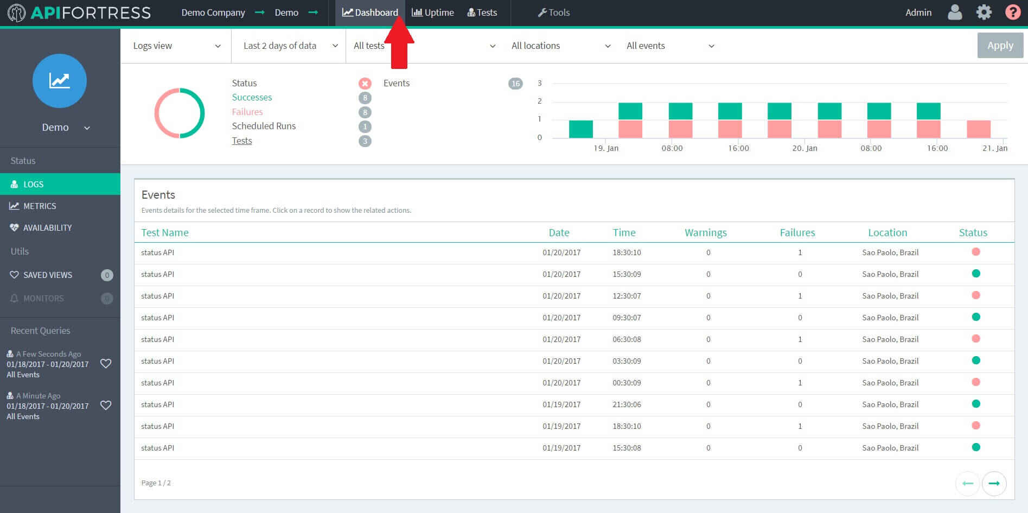The height and width of the screenshot is (513, 1028).
Task: Open the user account profile icon
Action: tap(955, 12)
